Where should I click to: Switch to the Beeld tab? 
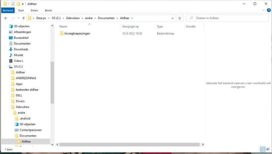[48, 10]
